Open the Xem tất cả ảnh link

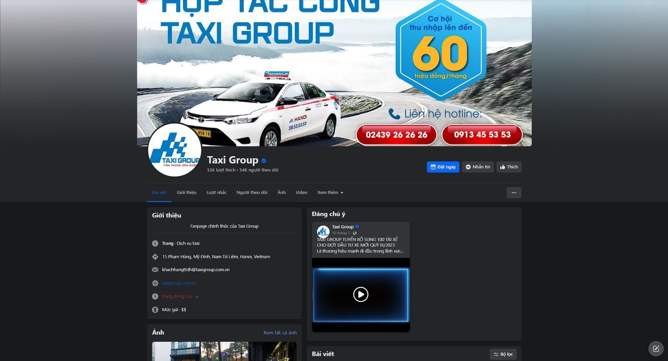tap(280, 333)
